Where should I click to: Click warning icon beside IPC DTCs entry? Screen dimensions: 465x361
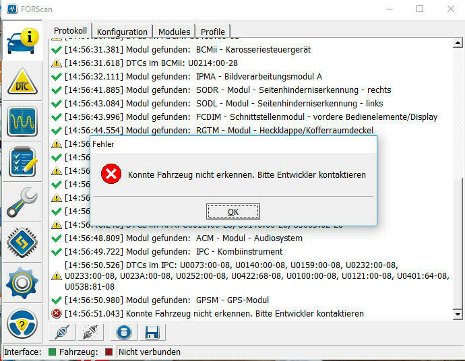[x=57, y=276]
